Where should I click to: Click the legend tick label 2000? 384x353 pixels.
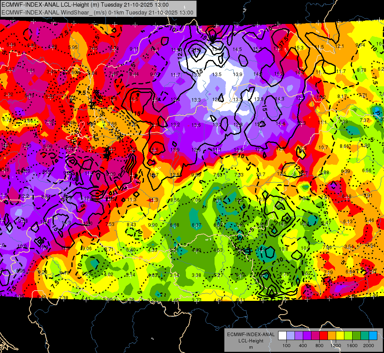pyautogui.click(x=369, y=346)
